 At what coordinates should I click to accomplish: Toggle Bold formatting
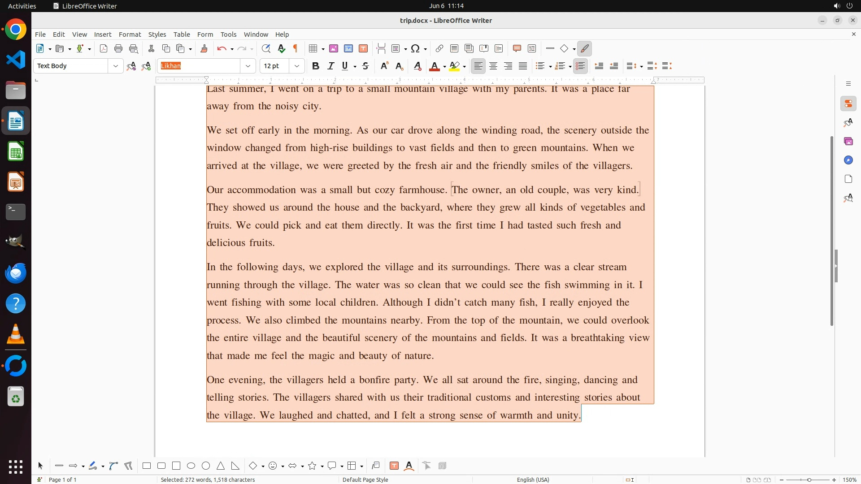point(316,66)
